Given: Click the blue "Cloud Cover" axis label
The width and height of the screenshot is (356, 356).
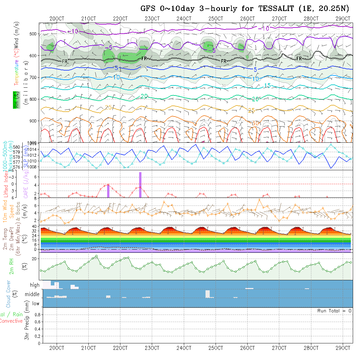Looking at the screenshot, I should click(8, 294).
